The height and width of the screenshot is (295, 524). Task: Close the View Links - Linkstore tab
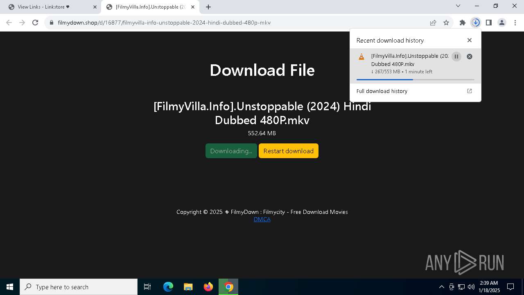point(95,7)
